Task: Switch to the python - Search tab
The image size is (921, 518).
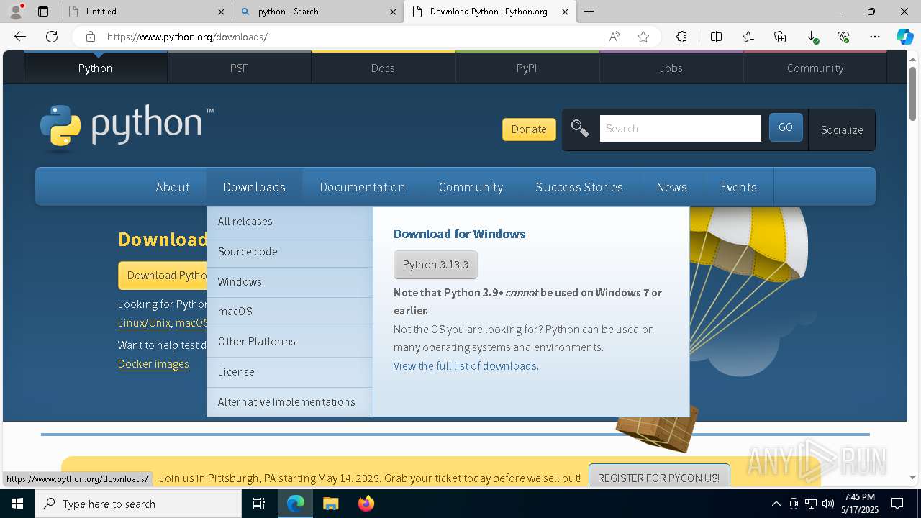Action: (x=317, y=12)
